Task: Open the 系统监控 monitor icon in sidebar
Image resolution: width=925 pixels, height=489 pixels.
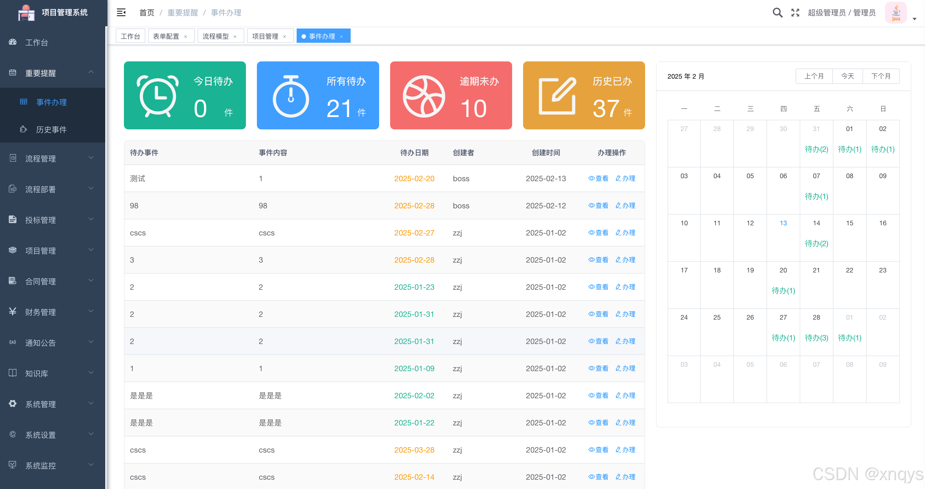Action: 13,465
